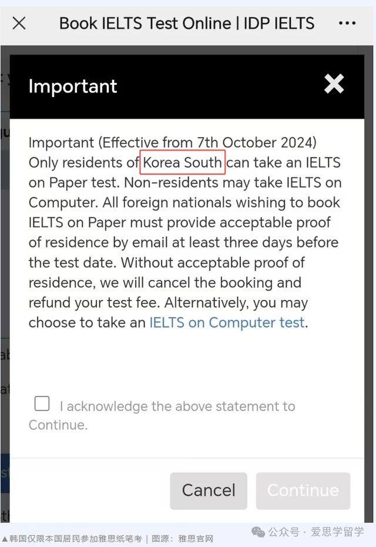This screenshot has width=376, height=547.
Task: Click the Important heading in the black header
Action: pyautogui.click(x=72, y=86)
